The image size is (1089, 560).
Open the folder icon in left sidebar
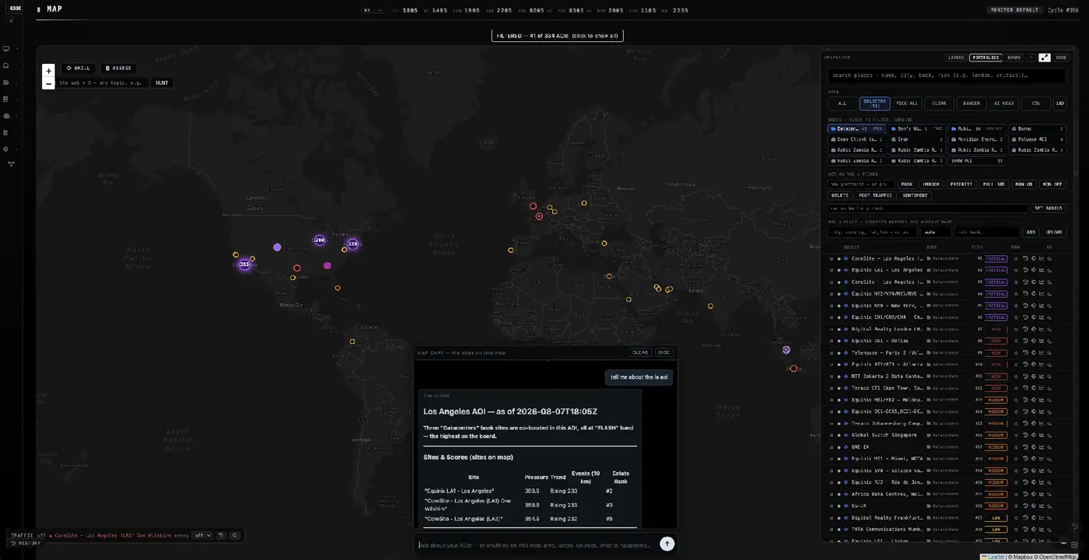click(x=6, y=82)
